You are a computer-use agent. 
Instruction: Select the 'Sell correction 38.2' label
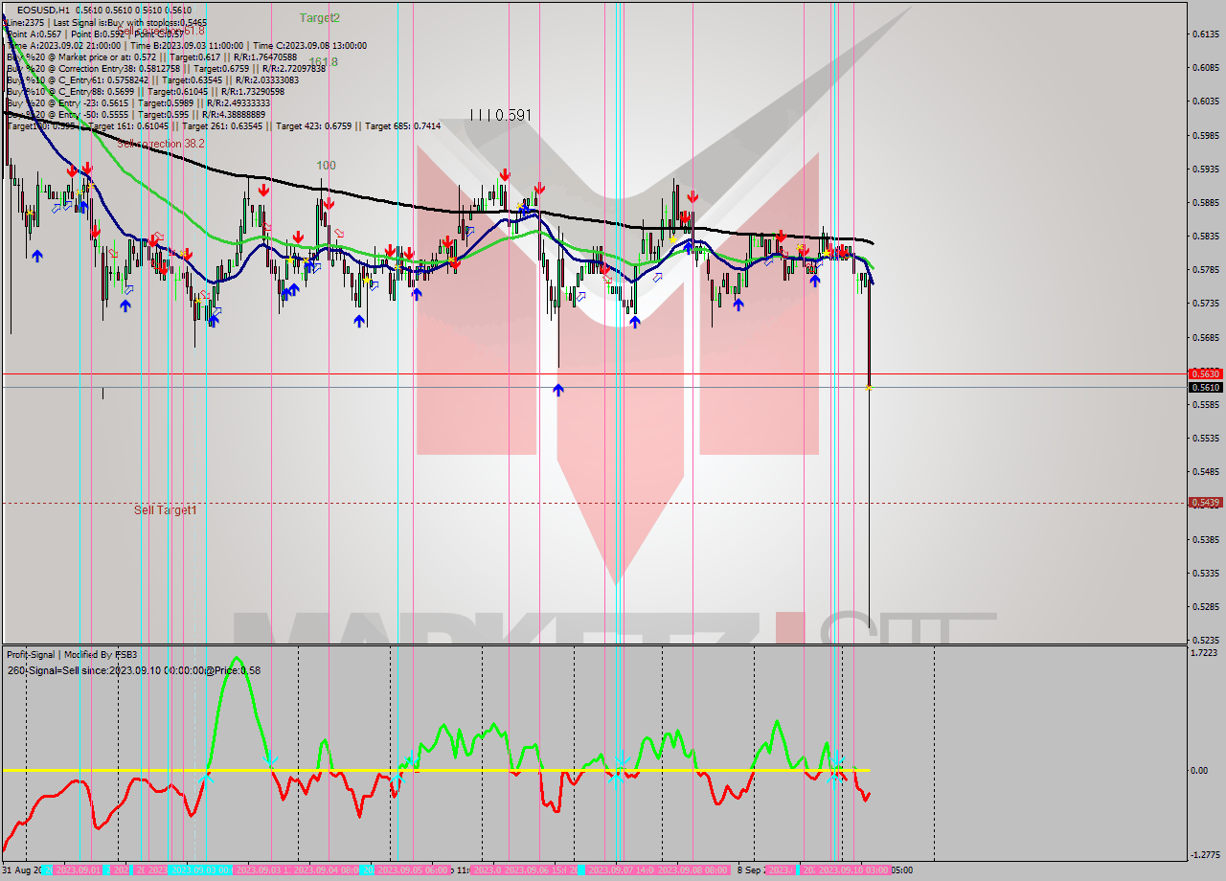coord(161,144)
